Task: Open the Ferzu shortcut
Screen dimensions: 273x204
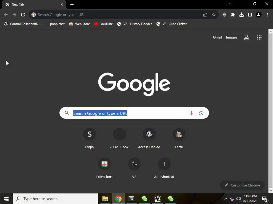Action: [179, 139]
